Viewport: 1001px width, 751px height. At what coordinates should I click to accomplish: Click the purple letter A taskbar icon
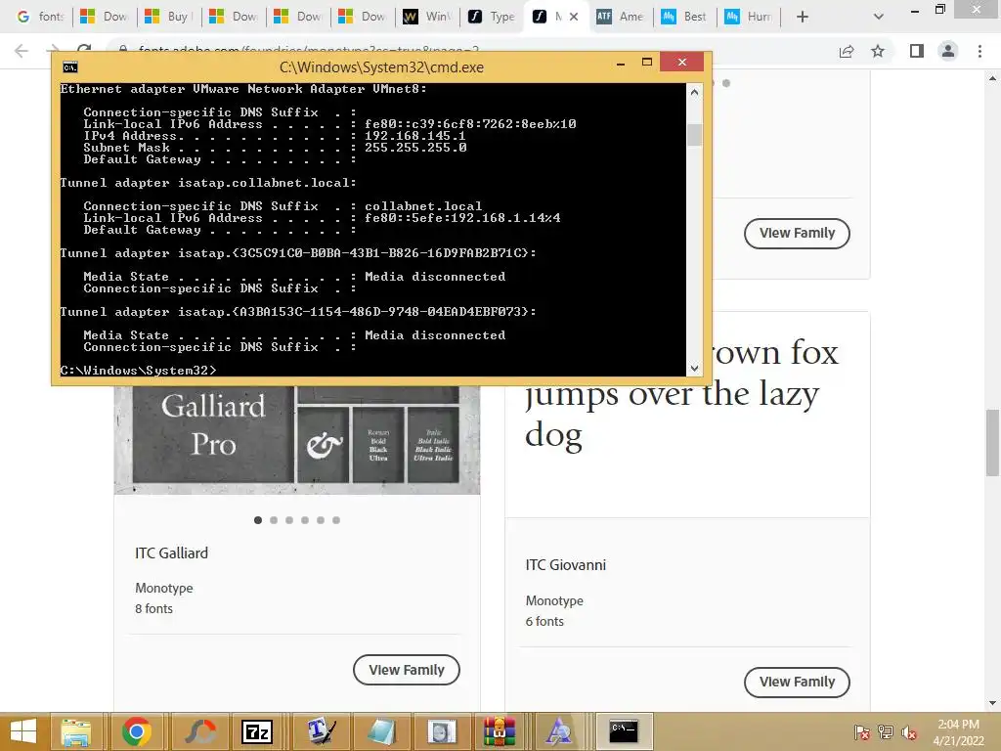[558, 731]
